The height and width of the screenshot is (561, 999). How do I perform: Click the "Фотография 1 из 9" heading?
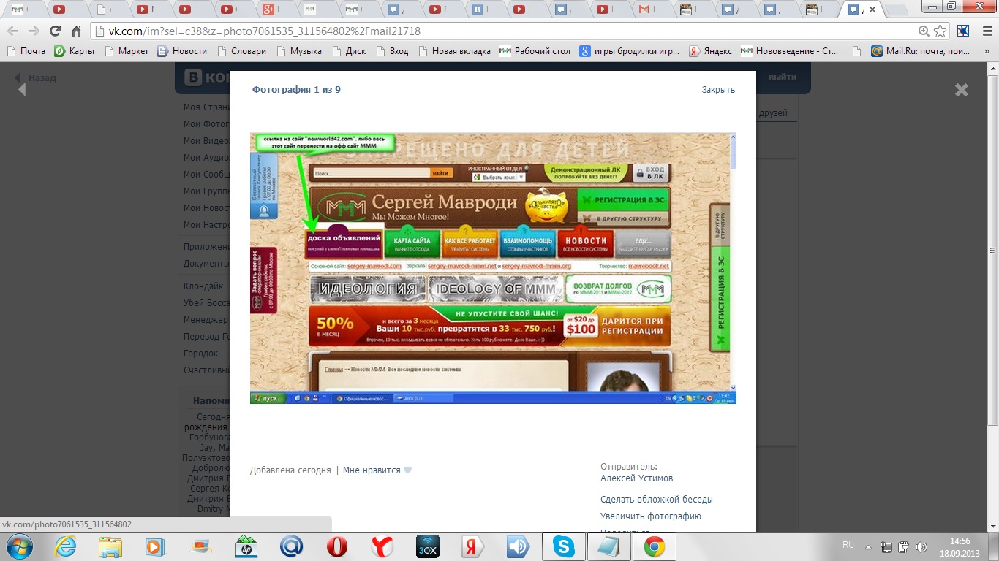[296, 90]
